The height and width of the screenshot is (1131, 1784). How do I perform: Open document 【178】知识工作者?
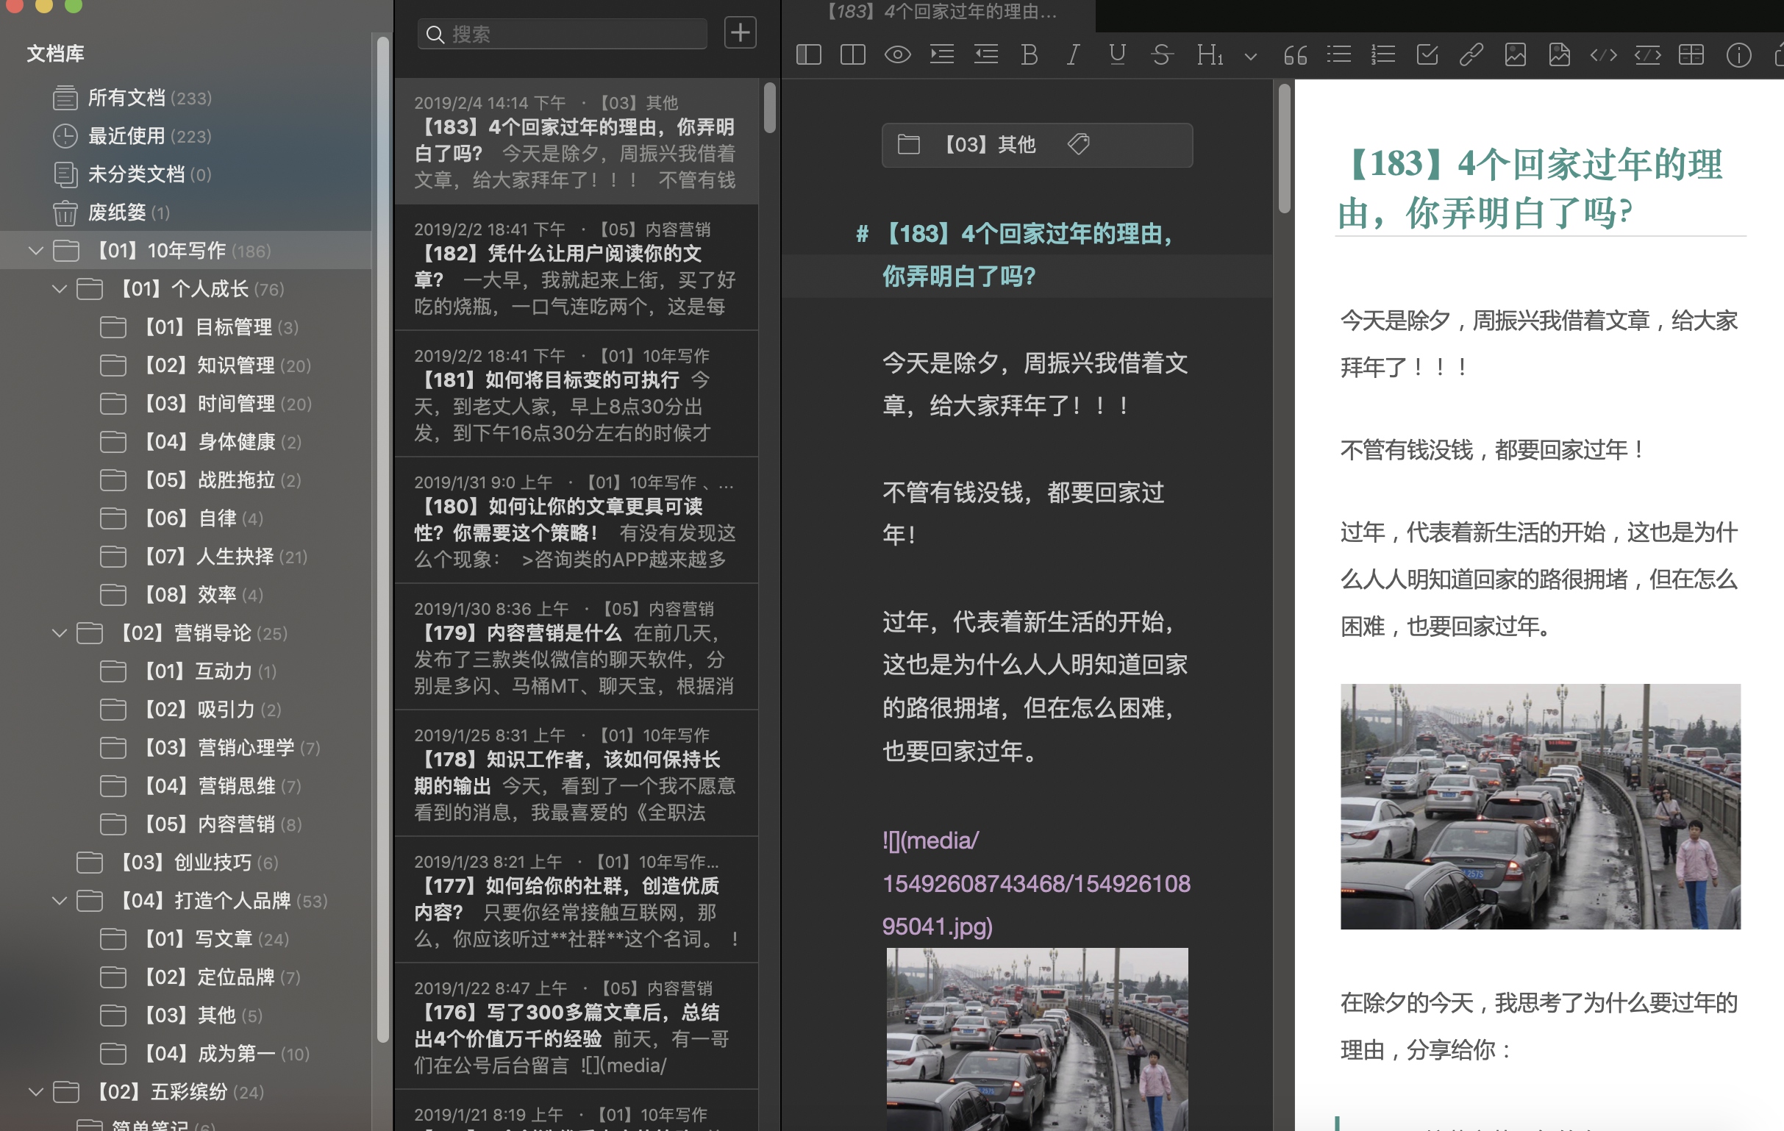coord(577,774)
